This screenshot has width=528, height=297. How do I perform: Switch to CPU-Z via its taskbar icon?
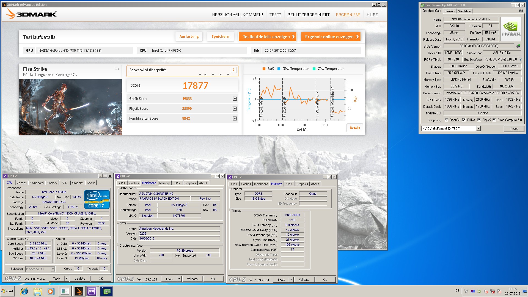(x=92, y=291)
